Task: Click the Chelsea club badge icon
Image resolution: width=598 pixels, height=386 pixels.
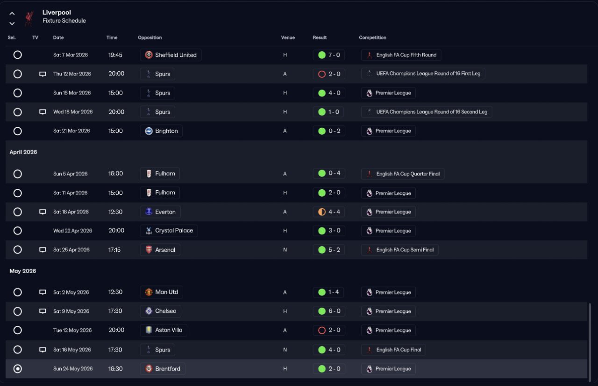Action: tap(149, 311)
